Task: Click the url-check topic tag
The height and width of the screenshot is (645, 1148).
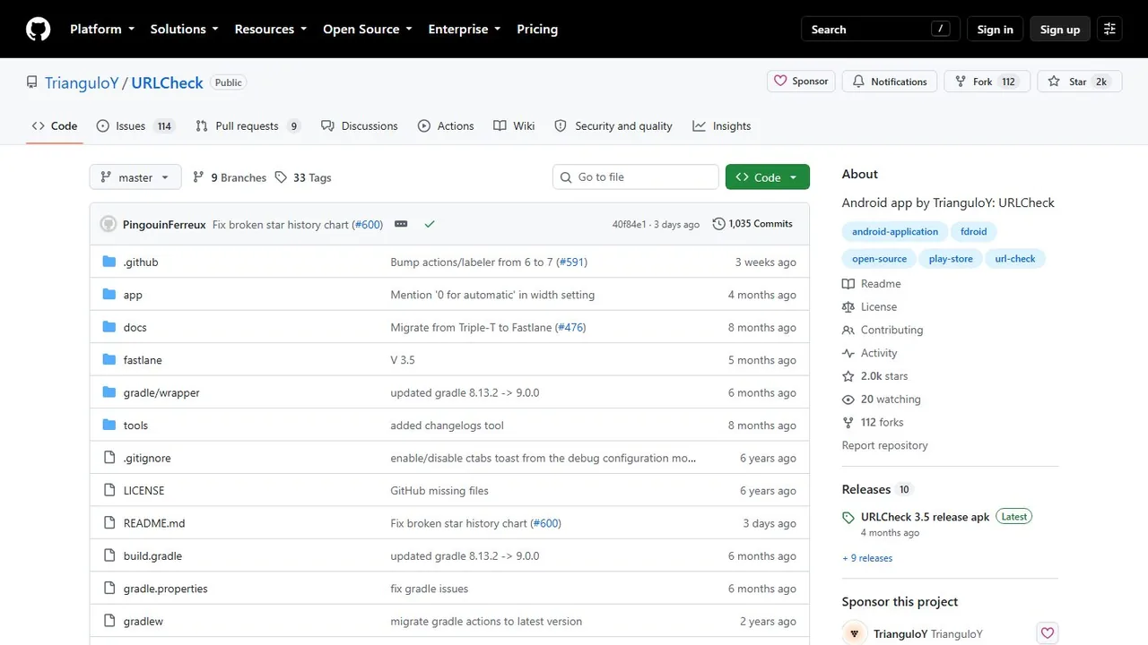Action: 1015,259
